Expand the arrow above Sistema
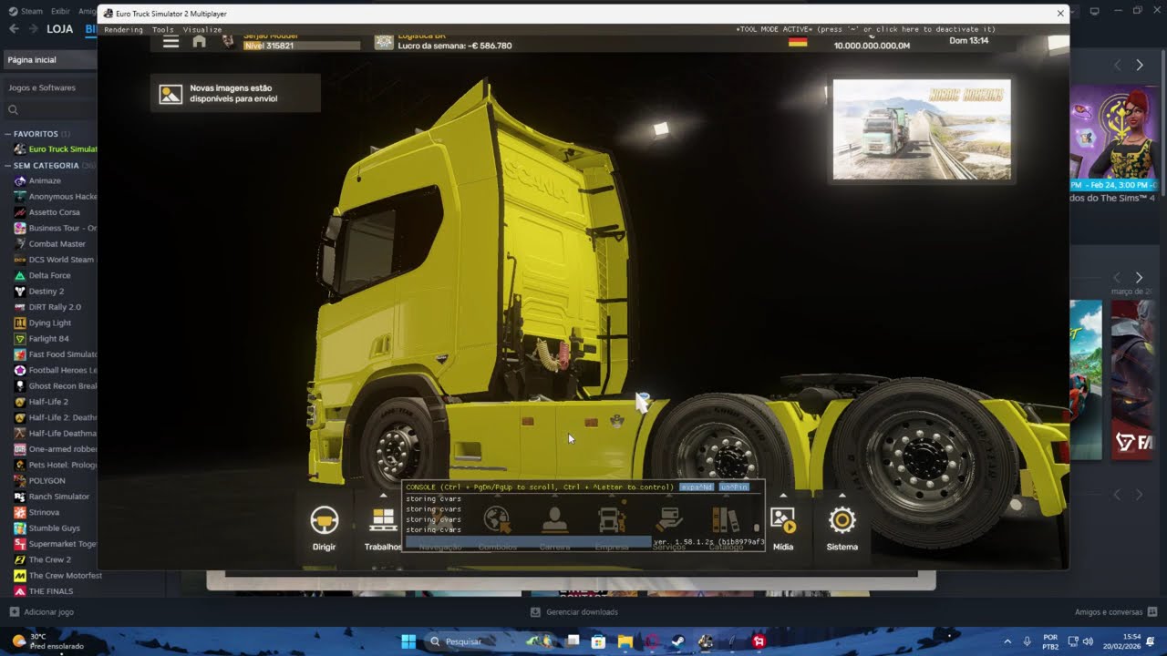Image resolution: width=1167 pixels, height=656 pixels. click(x=842, y=496)
